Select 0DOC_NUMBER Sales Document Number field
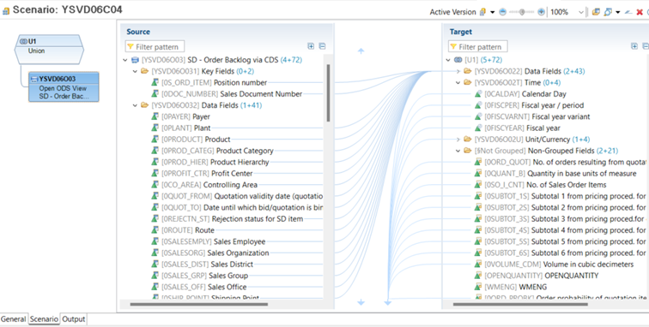Screen dimensions: 649x327 227,94
